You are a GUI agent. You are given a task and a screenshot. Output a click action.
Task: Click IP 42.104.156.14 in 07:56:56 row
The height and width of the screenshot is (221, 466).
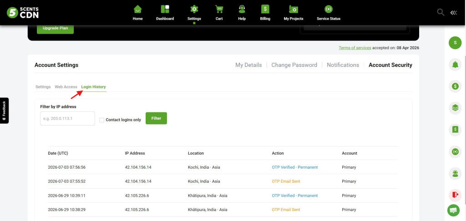[x=138, y=167]
